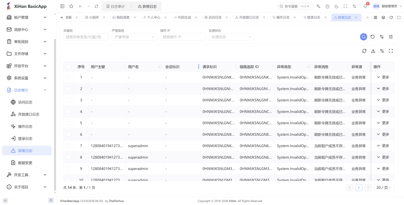Viewport: 404px width, 205px height.
Task: Go back with the left arrow icon
Action: [x=80, y=6]
